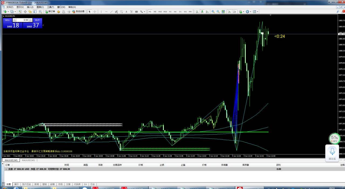
Task: Select the Fibonacci Retracement tool
Action: pyautogui.click(x=121, y=12)
